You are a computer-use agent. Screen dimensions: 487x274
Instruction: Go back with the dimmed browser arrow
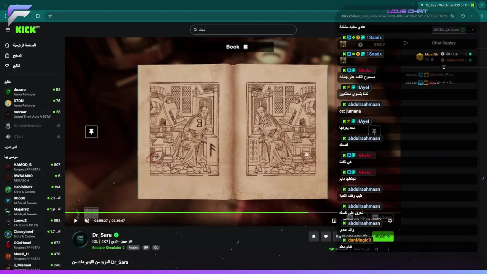coord(472,16)
